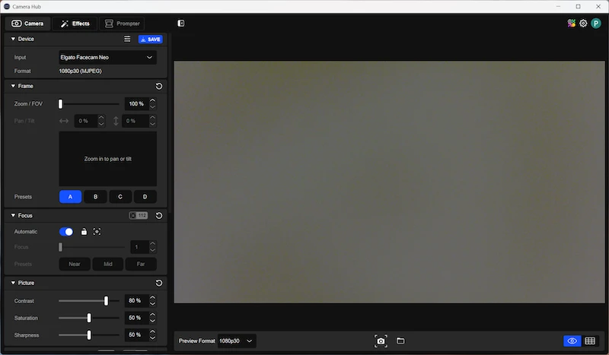The height and width of the screenshot is (355, 609).
Task: Click the Sharpness 50 % value field
Action: [x=136, y=334]
